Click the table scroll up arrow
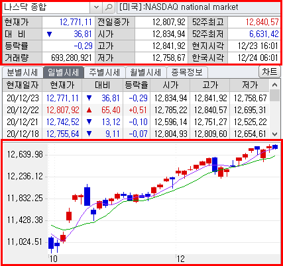Image resolution: width=283 pixels, height=266 pixels. coord(274,85)
